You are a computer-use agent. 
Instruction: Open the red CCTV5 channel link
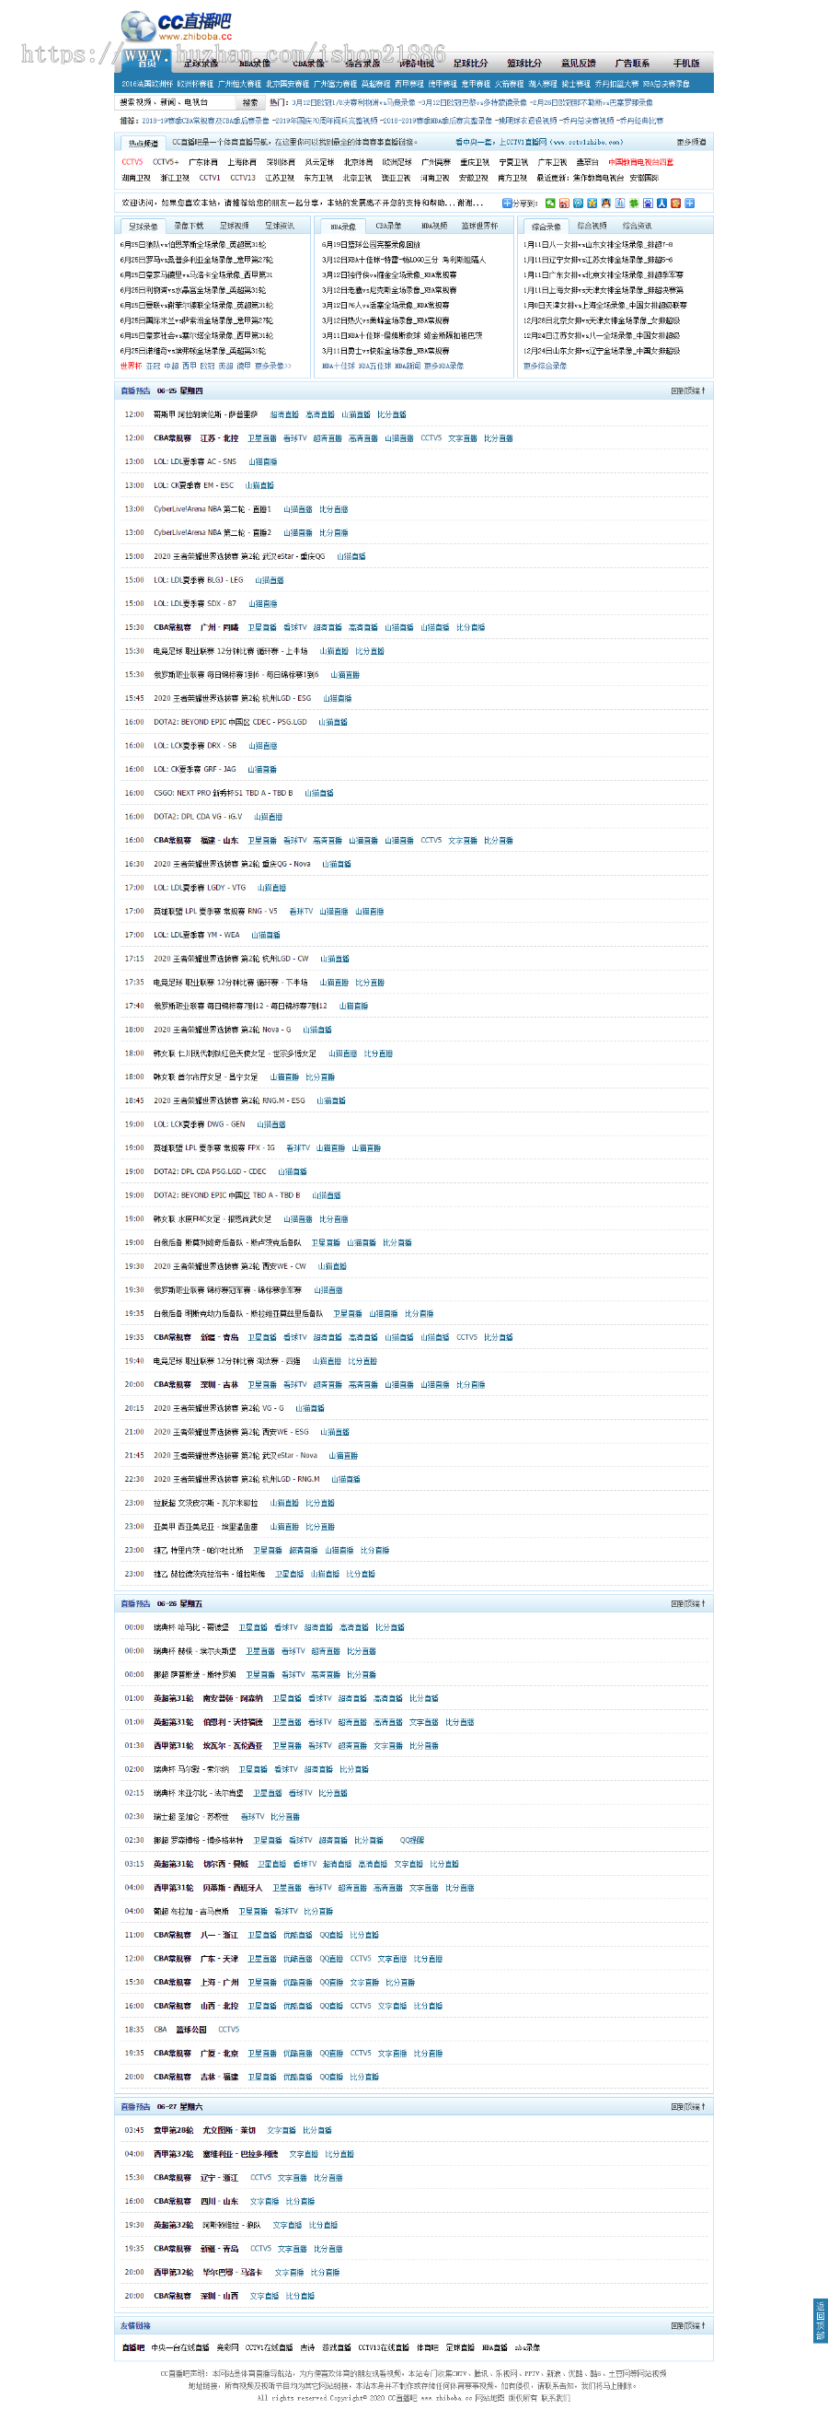coord(132,162)
